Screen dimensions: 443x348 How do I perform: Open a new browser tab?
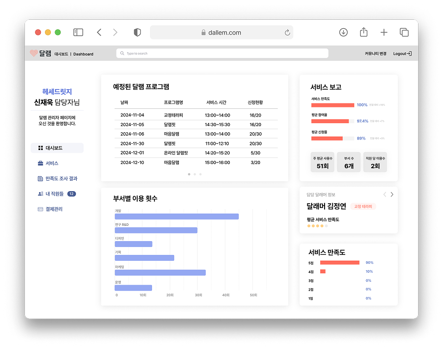(384, 33)
